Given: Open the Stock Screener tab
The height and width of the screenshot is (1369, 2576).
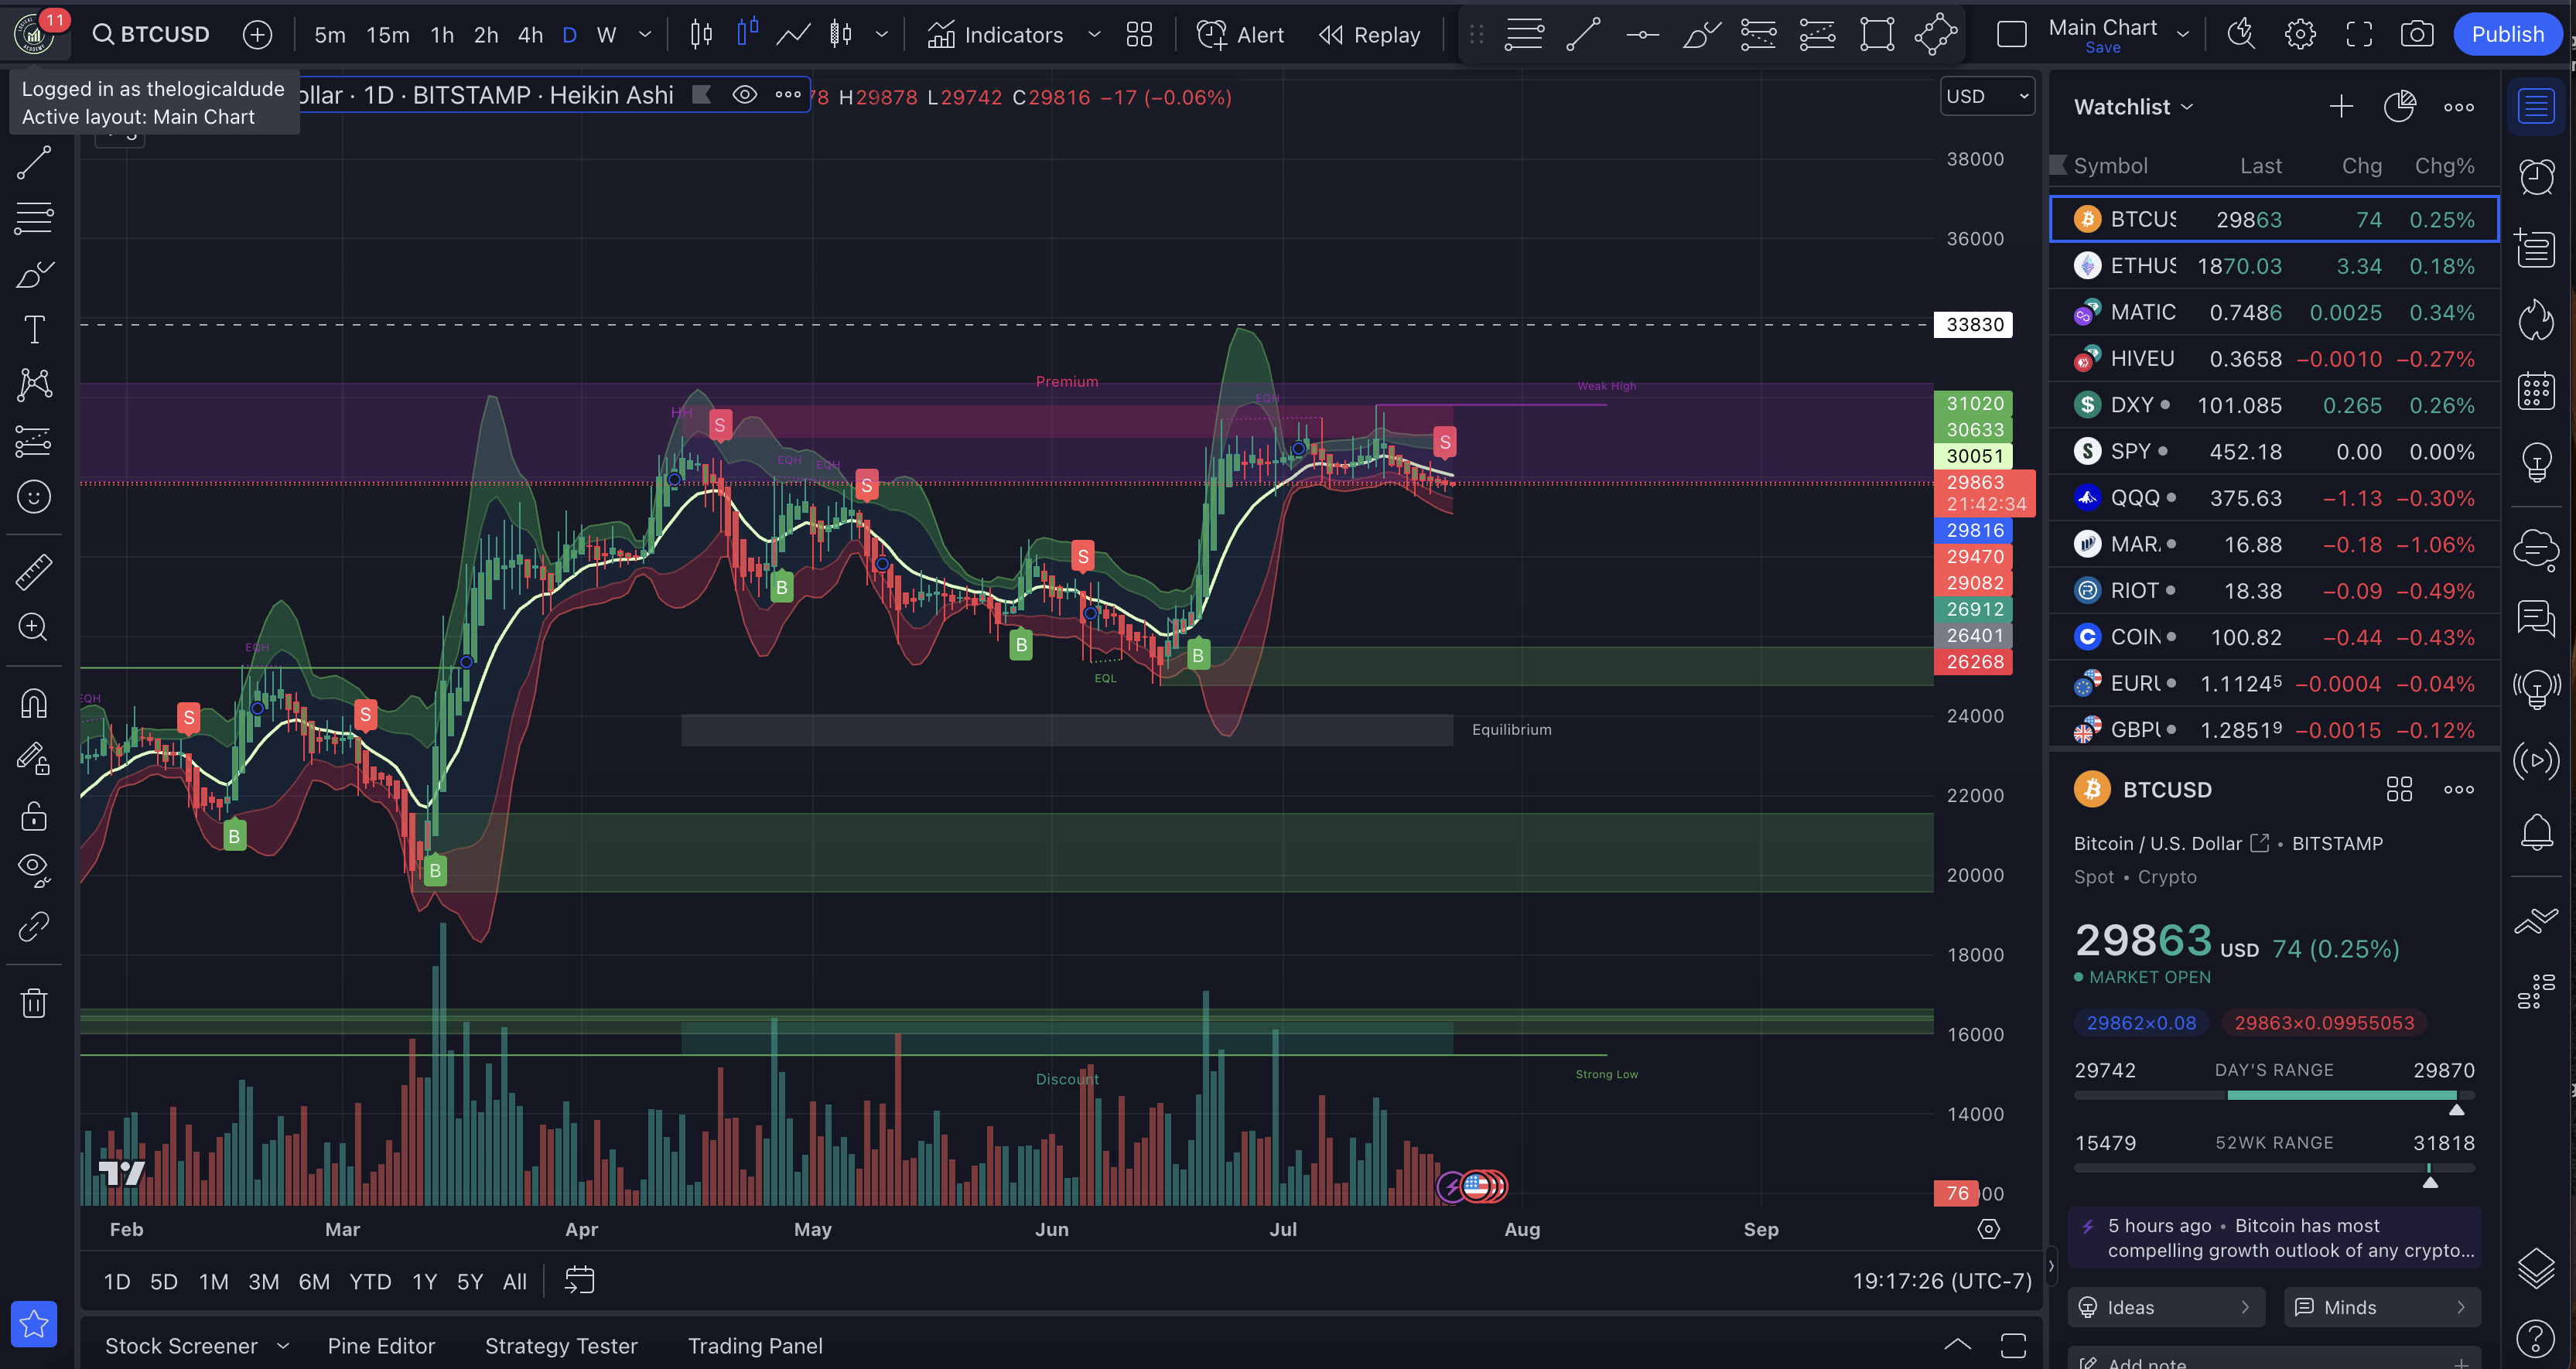Looking at the screenshot, I should coord(181,1346).
